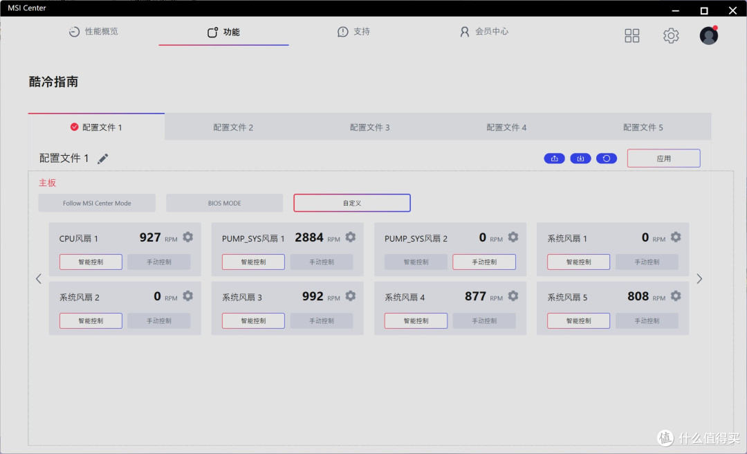Select 智能控制 for 系统风扇 2

click(91, 320)
